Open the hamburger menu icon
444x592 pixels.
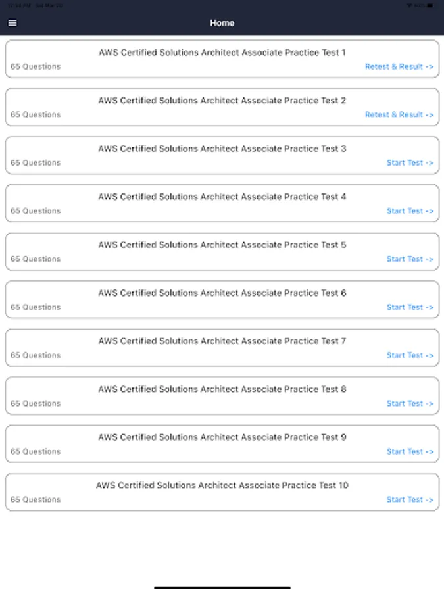pos(12,23)
